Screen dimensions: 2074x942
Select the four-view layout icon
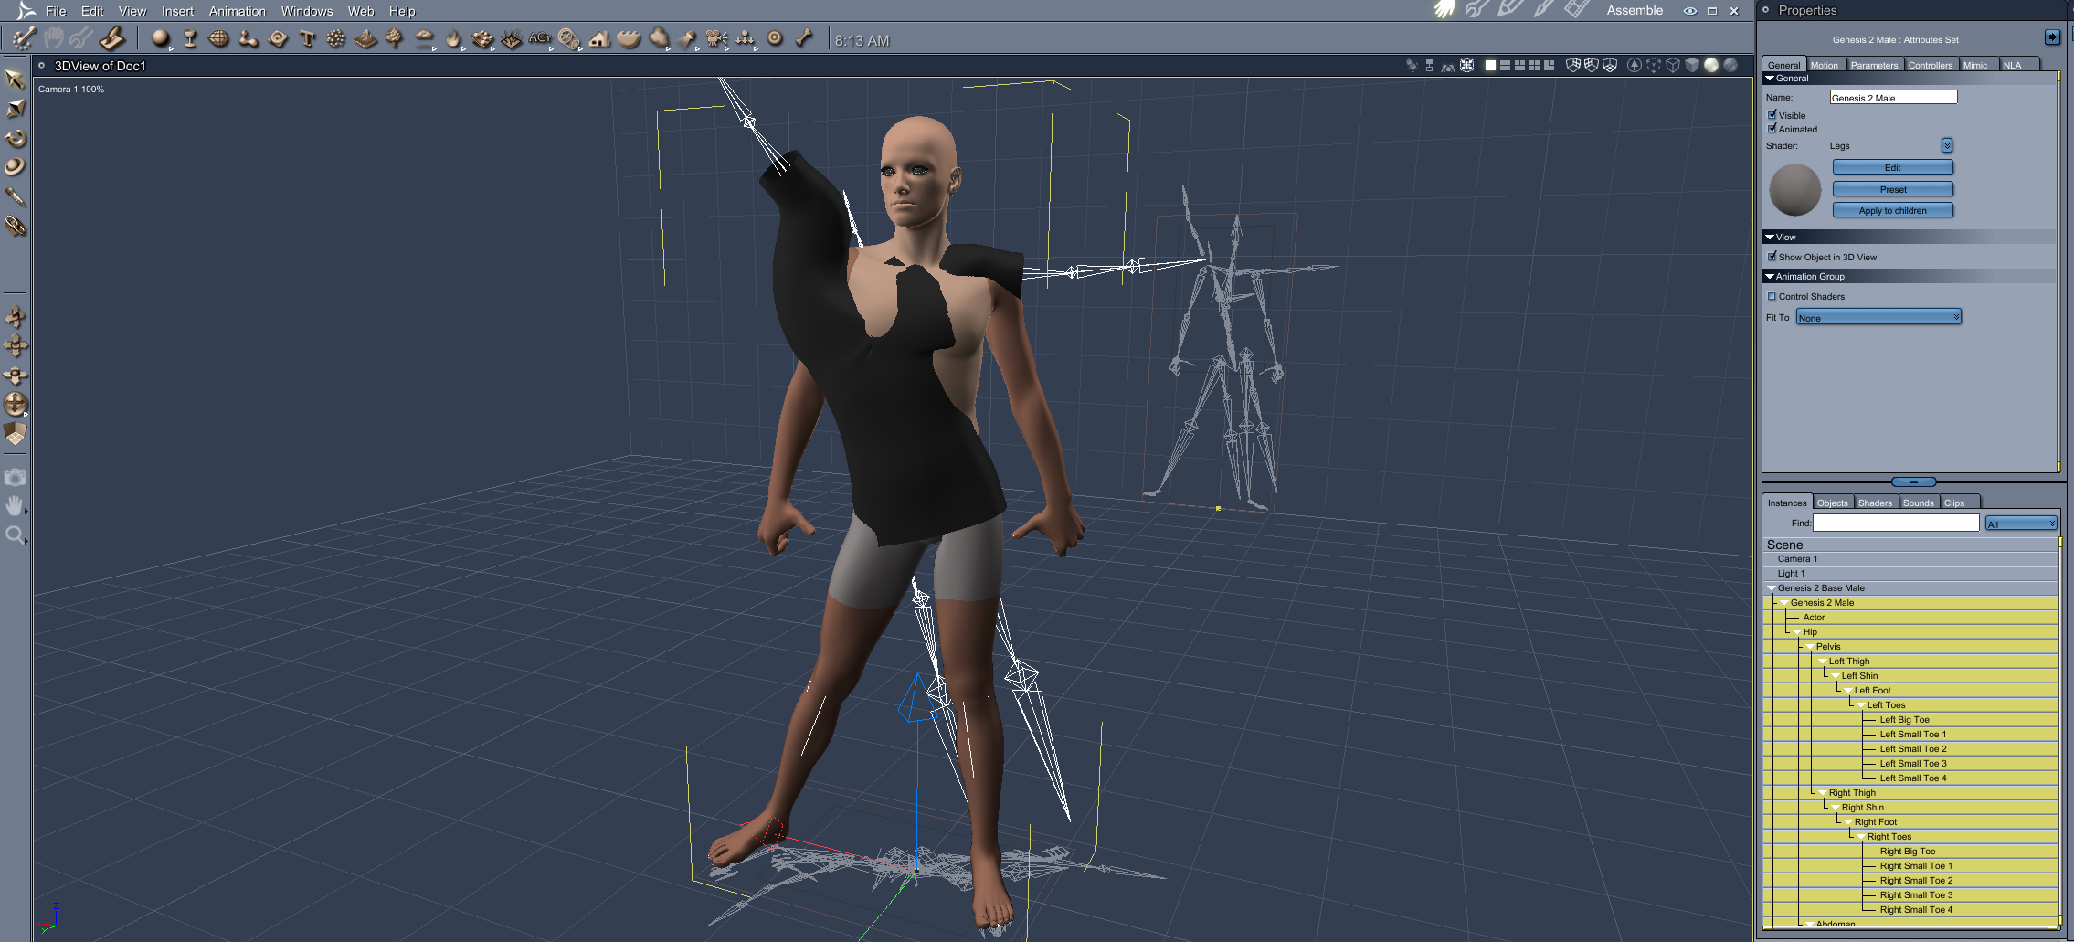(x=1534, y=65)
